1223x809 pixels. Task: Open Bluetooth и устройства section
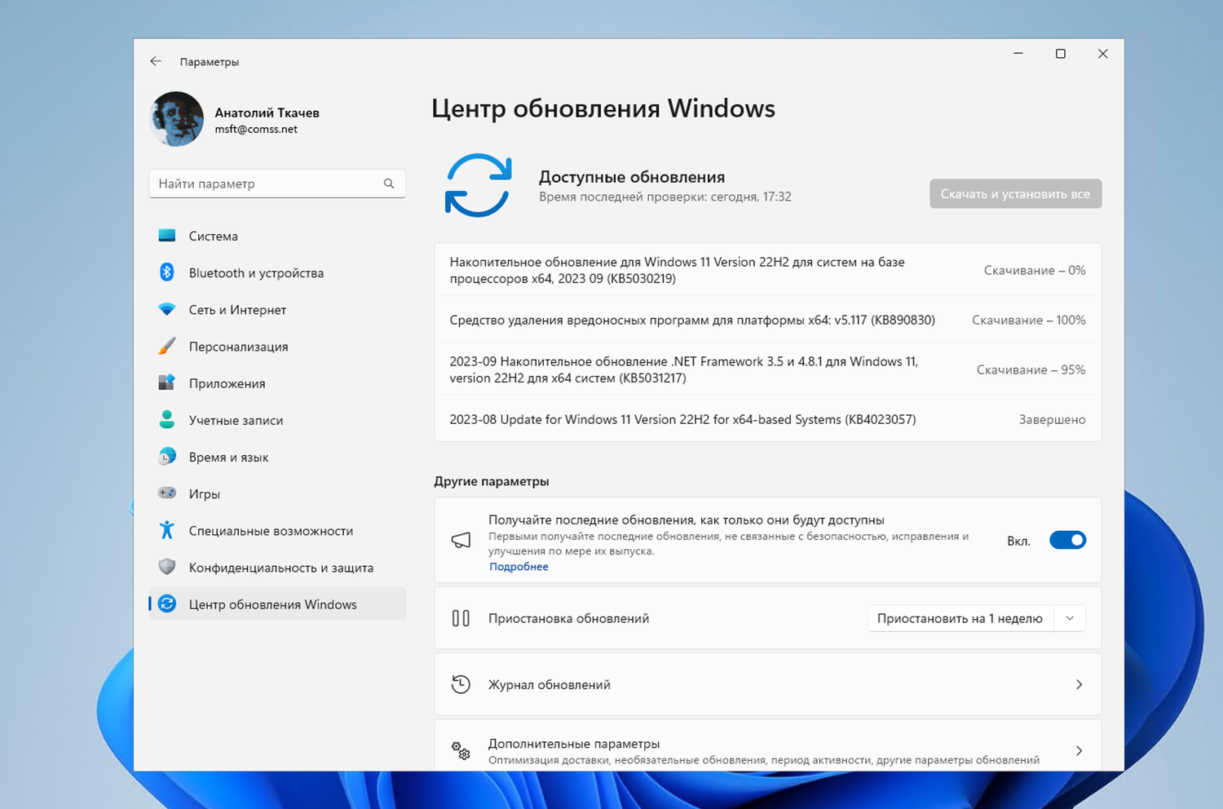[x=277, y=272]
